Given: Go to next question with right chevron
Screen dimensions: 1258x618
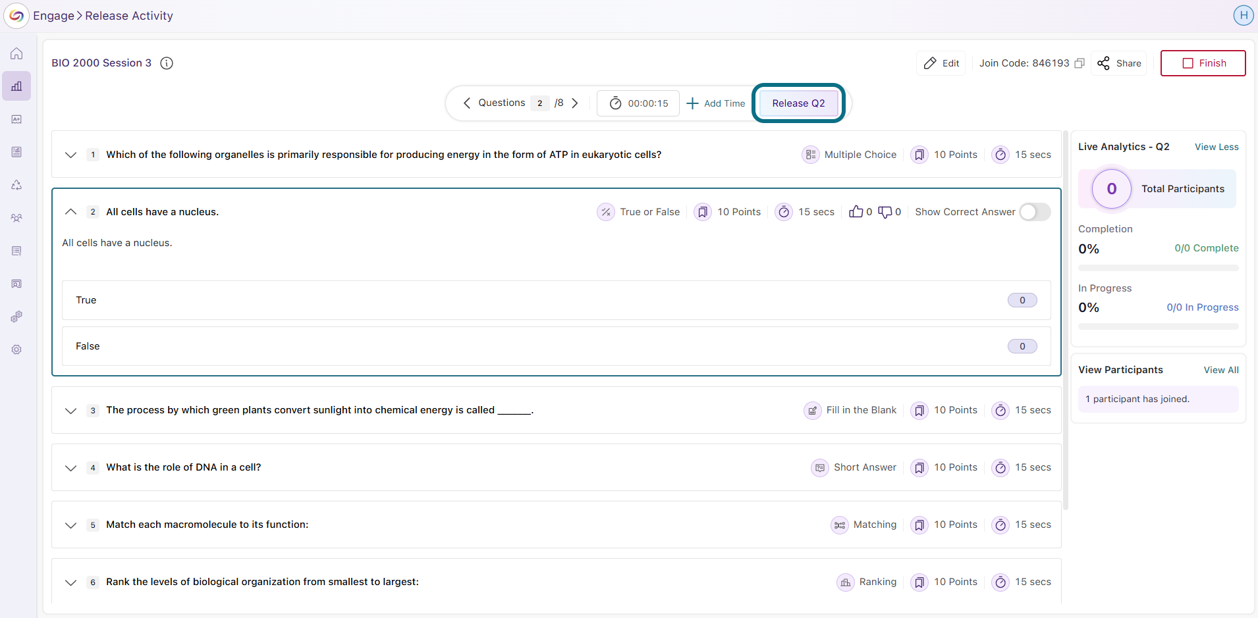Looking at the screenshot, I should tap(575, 103).
